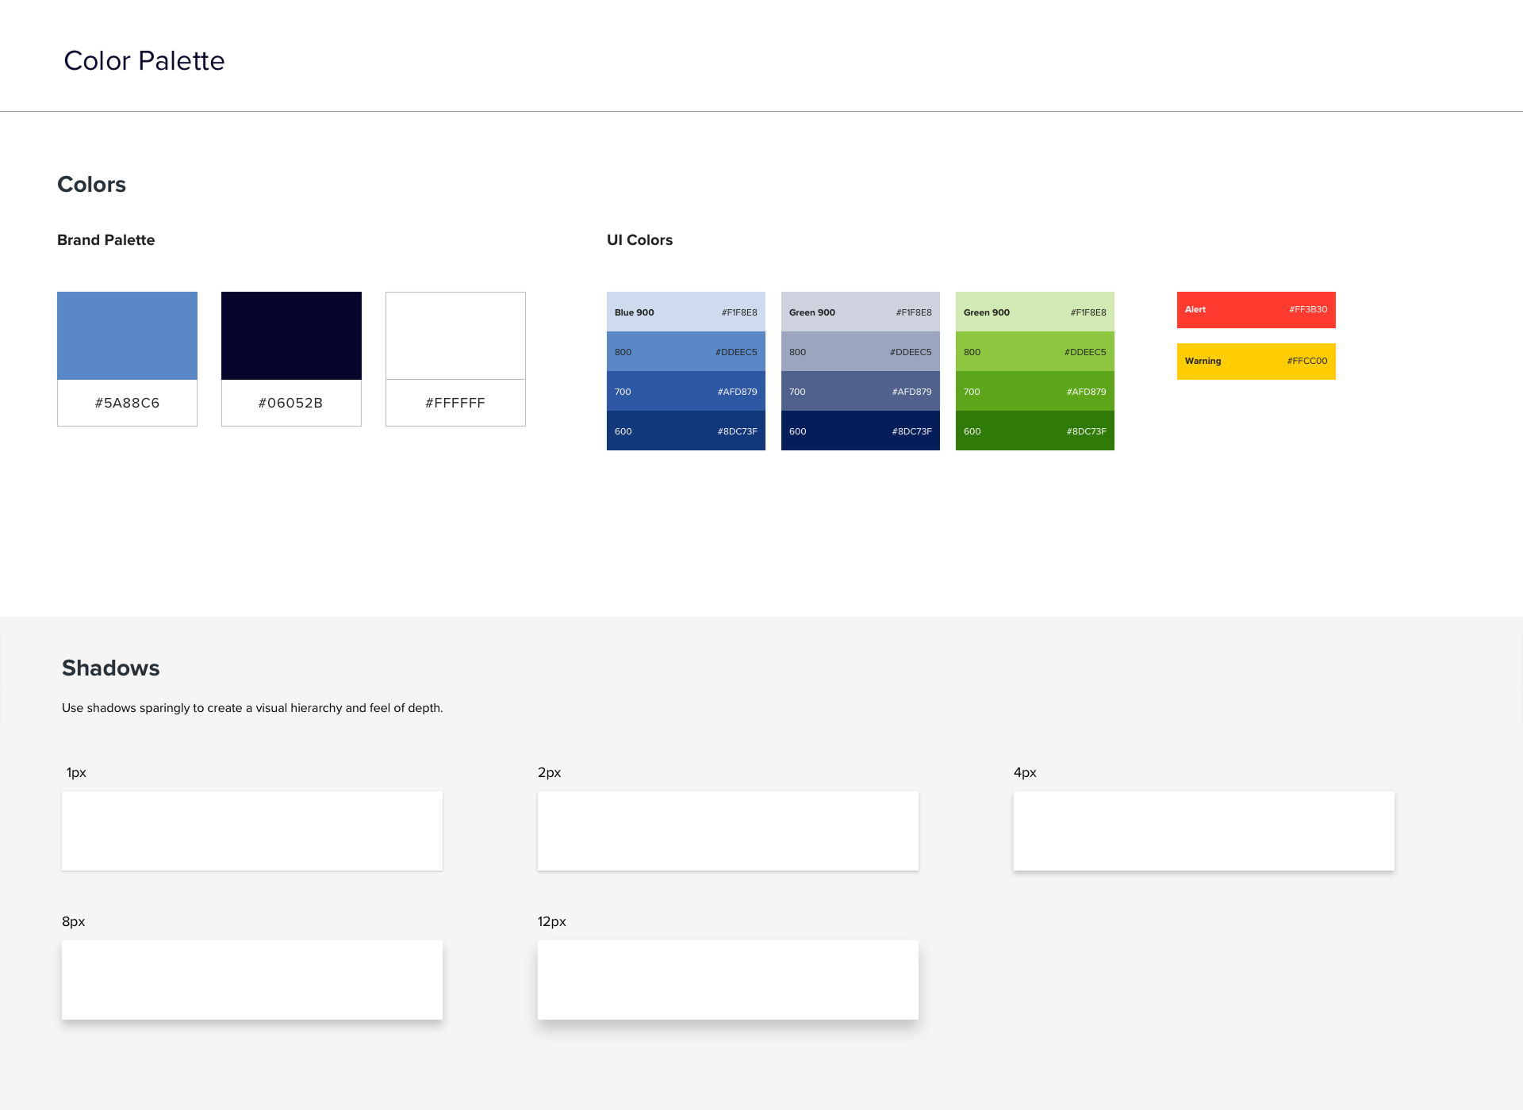Screen dimensions: 1523x1110
Task: Click the light green Green 900 row
Action: (x=1034, y=312)
